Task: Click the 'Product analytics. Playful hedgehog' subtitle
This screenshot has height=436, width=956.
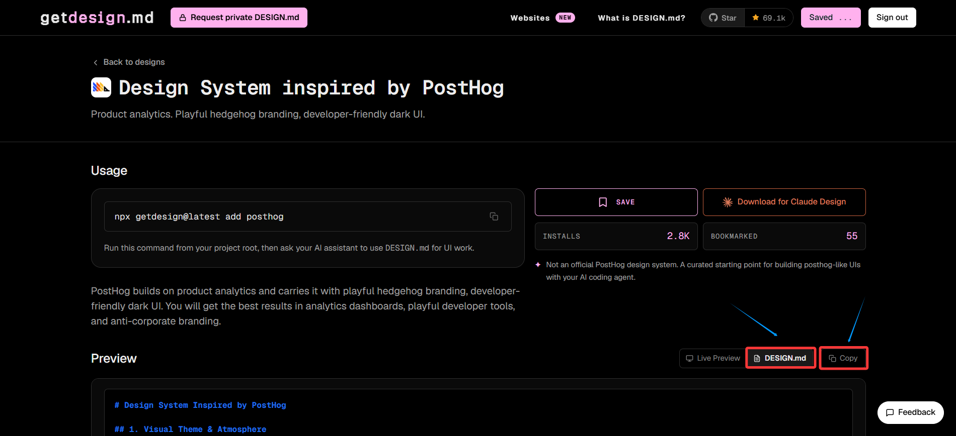Action: click(258, 115)
